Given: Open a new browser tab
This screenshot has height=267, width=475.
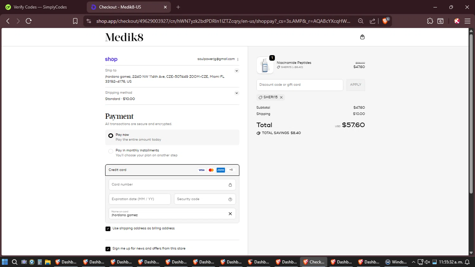Looking at the screenshot, I should tap(178, 7).
